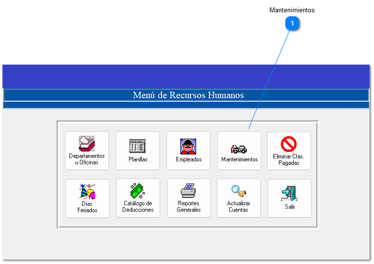
Task: Open Dias Feriados via party hat icon
Action: [x=87, y=191]
